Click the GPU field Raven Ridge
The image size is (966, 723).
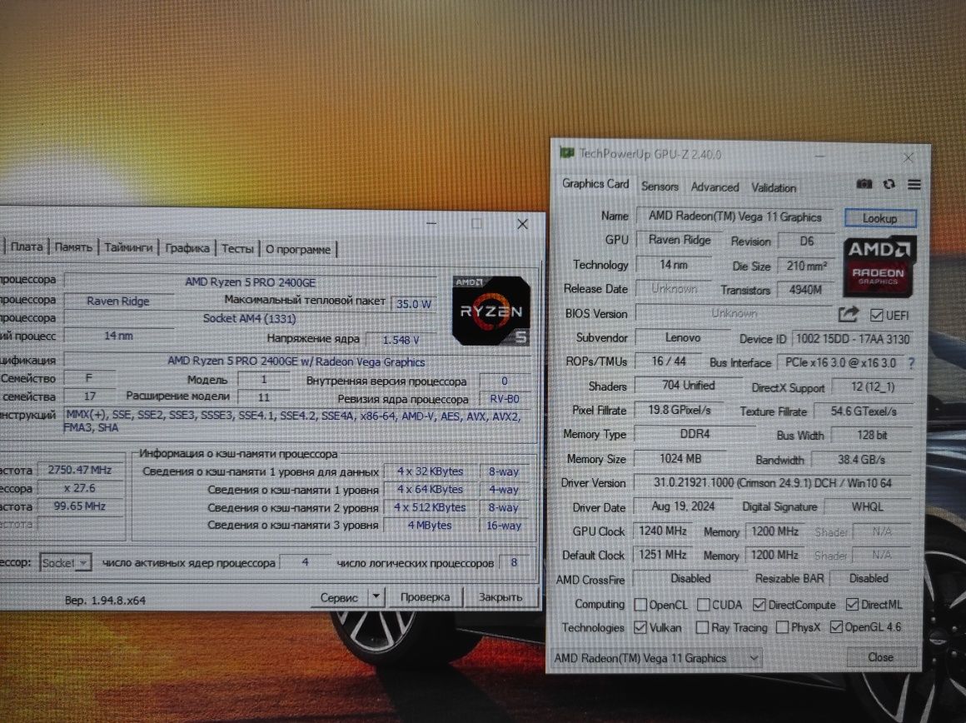680,241
